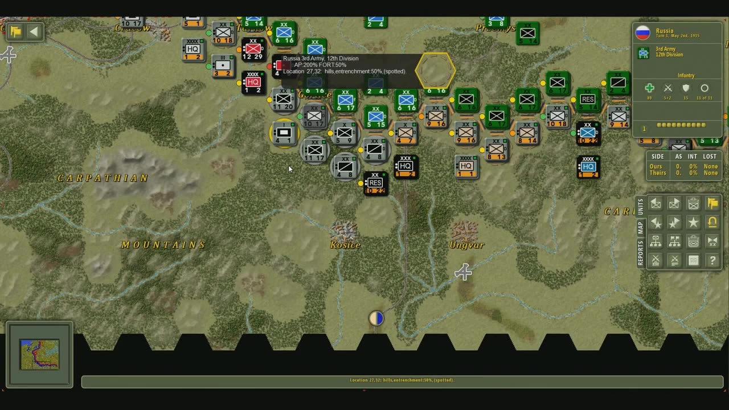Image resolution: width=729 pixels, height=410 pixels.
Task: Click the crossed swords with crown icon
Action: point(656,260)
